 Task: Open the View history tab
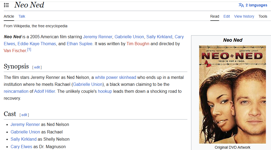[x=244, y=16]
